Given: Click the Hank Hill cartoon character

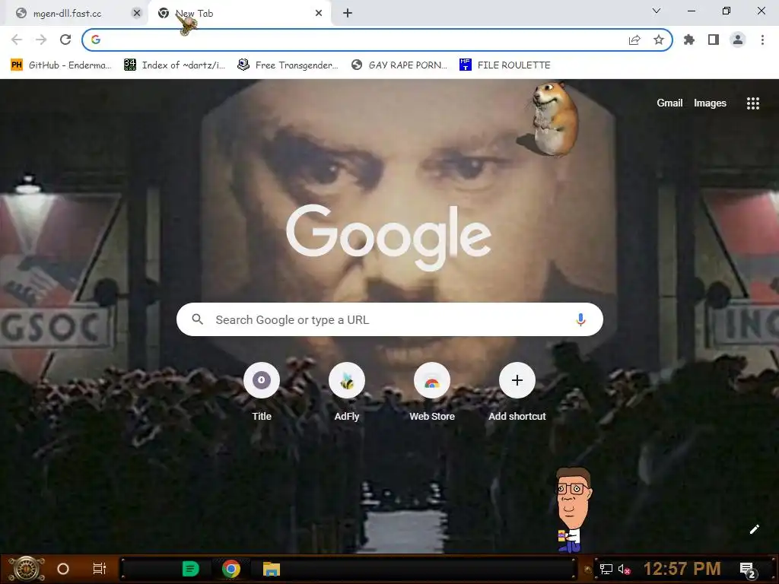Looking at the screenshot, I should point(574,509).
